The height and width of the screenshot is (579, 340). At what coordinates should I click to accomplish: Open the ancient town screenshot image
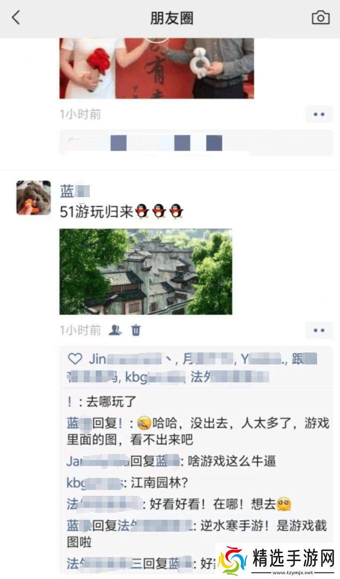(x=146, y=271)
